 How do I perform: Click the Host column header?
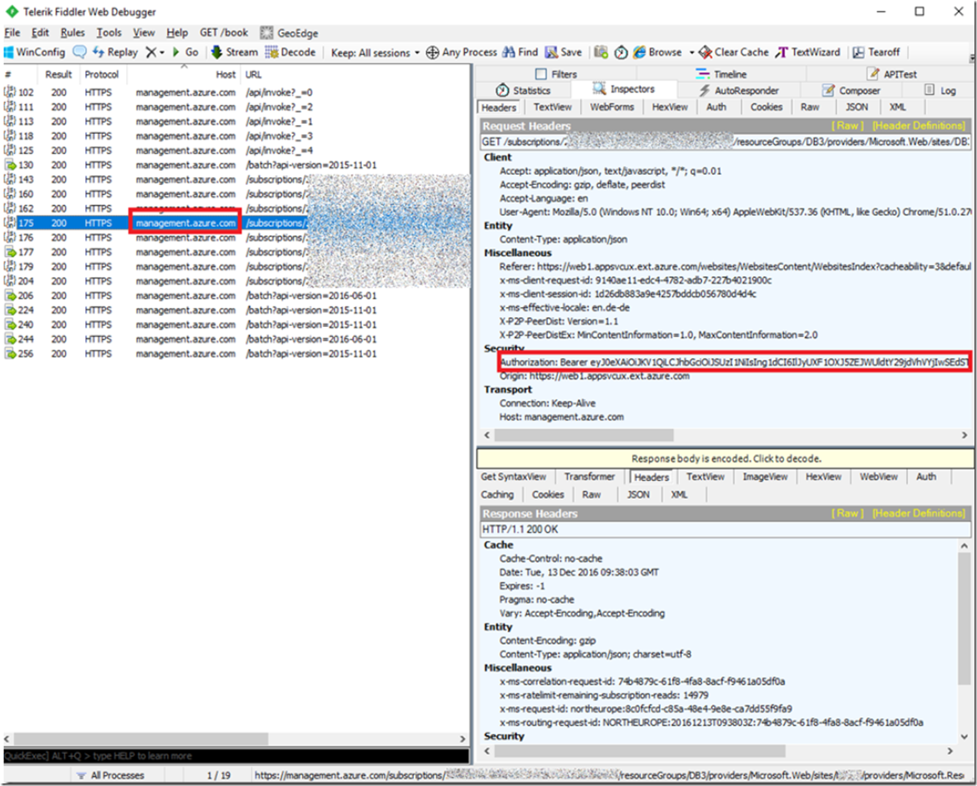[184, 75]
